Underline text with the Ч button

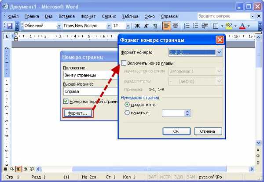[x=155, y=26]
